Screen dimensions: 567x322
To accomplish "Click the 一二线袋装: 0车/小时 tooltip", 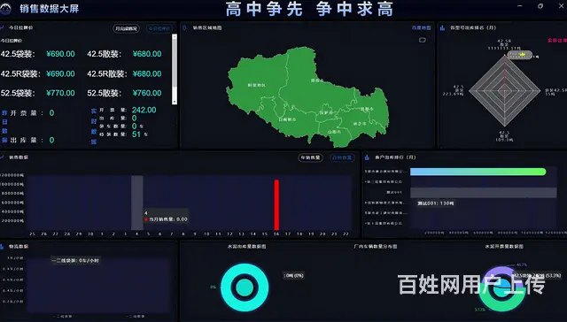I will [x=75, y=260].
